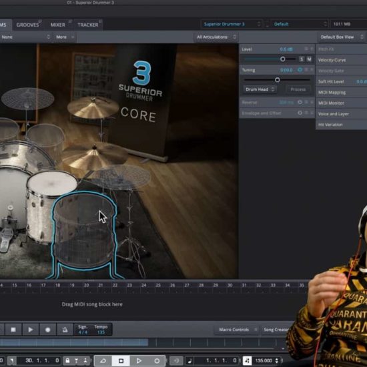Image resolution: width=367 pixels, height=367 pixels.
Task: Click the DAW tempo 135.000 stepper arrows
Action: (x=277, y=361)
